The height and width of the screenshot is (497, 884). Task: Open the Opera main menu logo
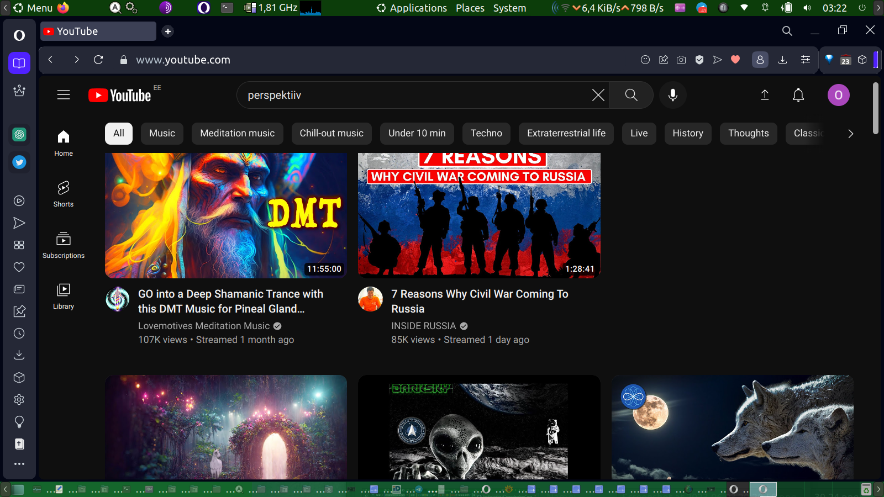click(19, 35)
